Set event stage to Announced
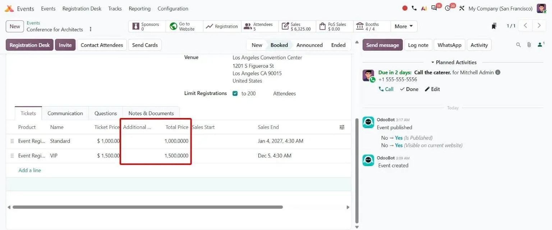This screenshot has height=230, width=552. 309,45
